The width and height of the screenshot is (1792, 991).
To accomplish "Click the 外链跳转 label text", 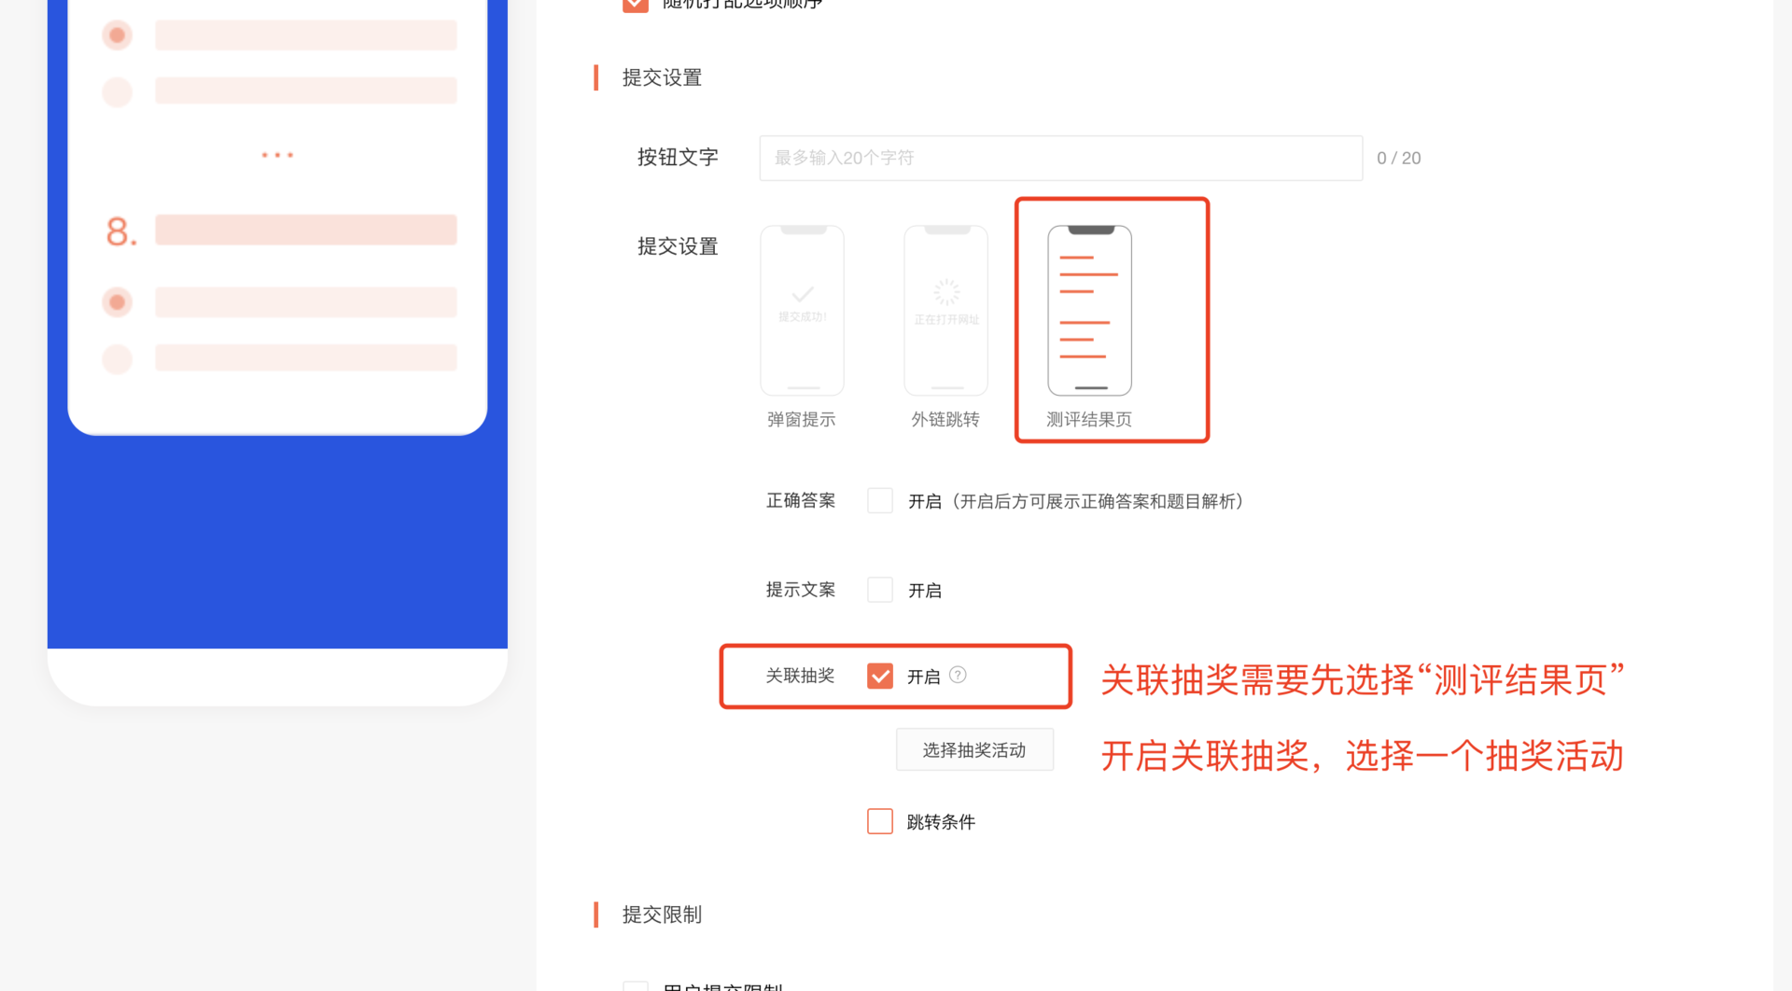I will [945, 420].
